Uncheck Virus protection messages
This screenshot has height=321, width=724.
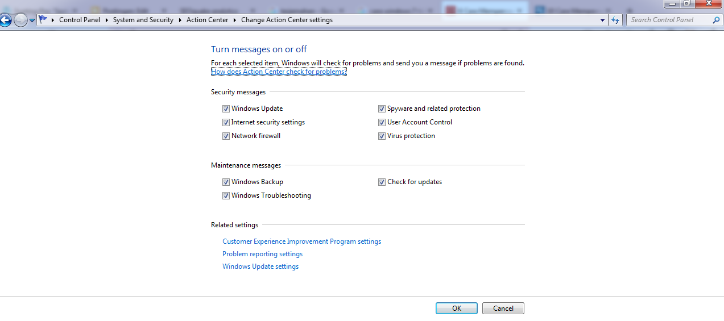point(382,136)
